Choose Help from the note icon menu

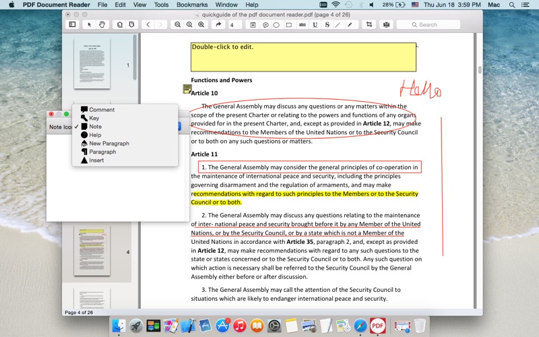click(x=125, y=135)
